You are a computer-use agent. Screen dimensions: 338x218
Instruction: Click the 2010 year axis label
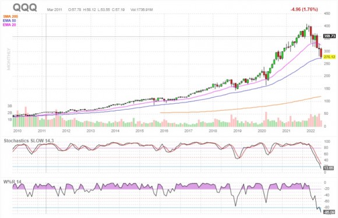click(x=17, y=131)
